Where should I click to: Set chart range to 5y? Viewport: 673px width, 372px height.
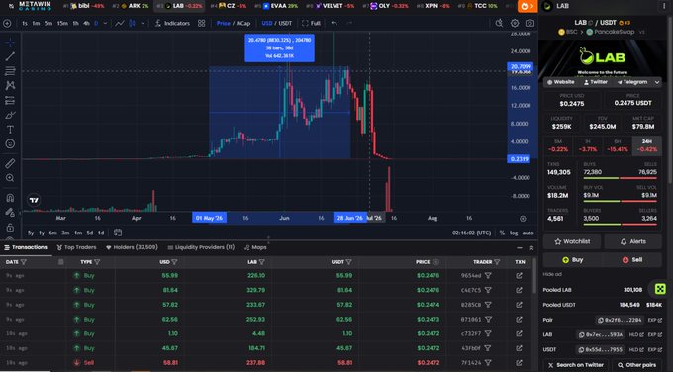pyautogui.click(x=31, y=232)
